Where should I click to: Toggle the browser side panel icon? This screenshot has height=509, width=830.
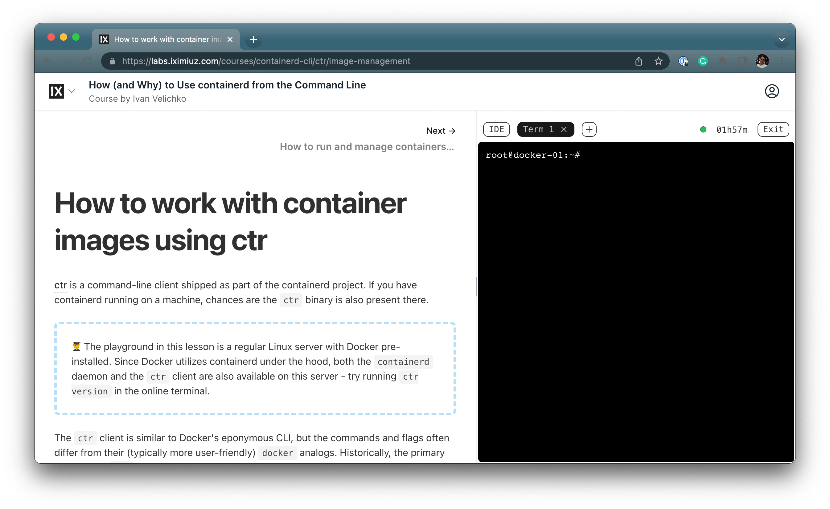click(742, 61)
